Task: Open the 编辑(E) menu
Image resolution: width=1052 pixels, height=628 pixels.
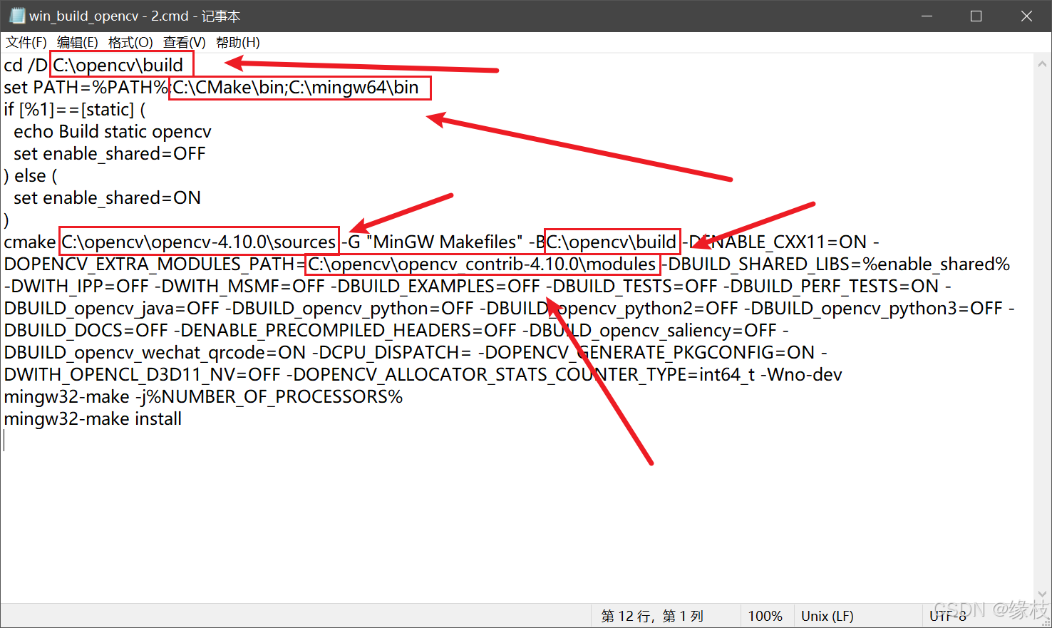Action: [78, 42]
